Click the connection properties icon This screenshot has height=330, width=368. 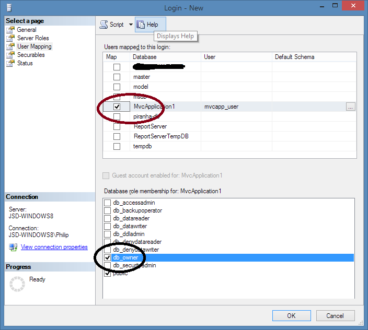13,247
